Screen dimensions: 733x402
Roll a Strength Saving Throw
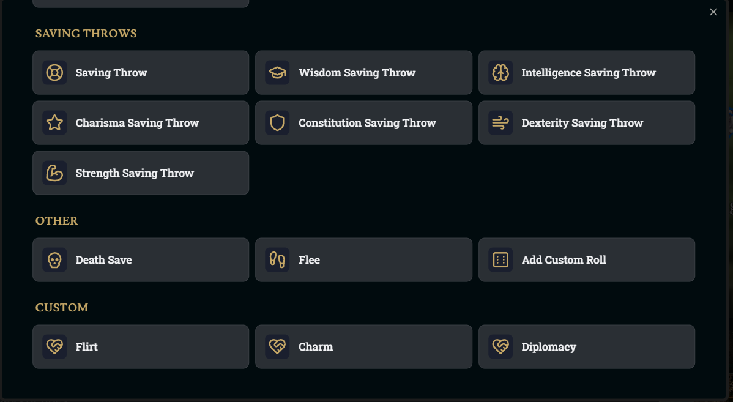coord(141,173)
